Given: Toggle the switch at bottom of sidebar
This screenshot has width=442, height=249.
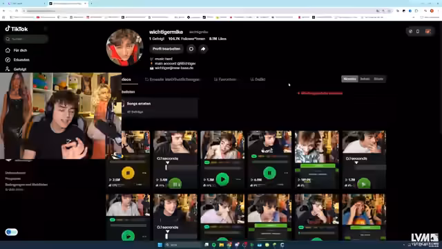Looking at the screenshot, I should pos(11,232).
